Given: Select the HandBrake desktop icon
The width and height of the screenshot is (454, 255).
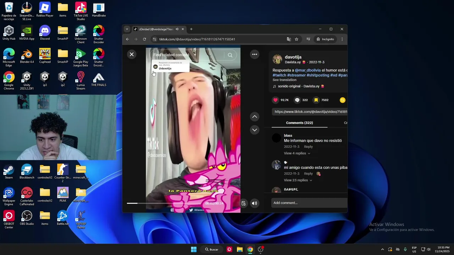Looking at the screenshot, I should click(x=99, y=10).
